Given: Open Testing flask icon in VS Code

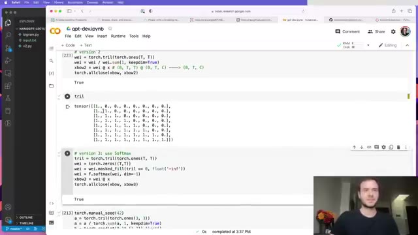Looking at the screenshot, I should [x=8, y=99].
